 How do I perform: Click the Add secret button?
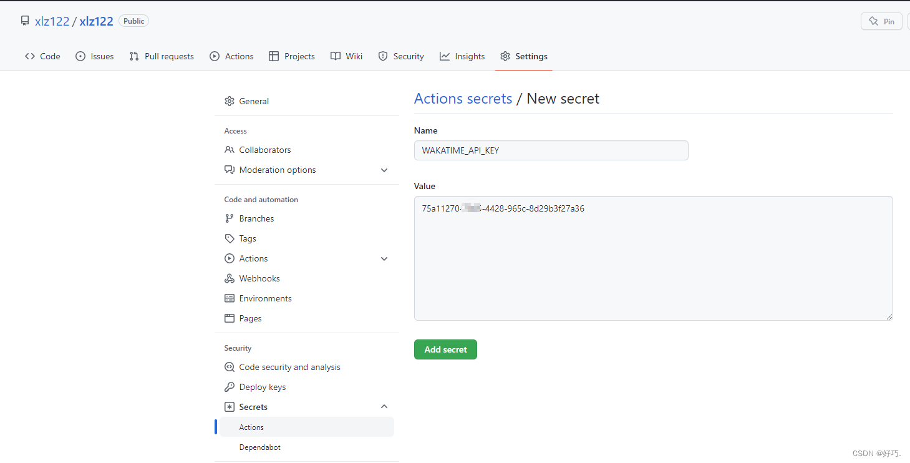click(x=445, y=349)
